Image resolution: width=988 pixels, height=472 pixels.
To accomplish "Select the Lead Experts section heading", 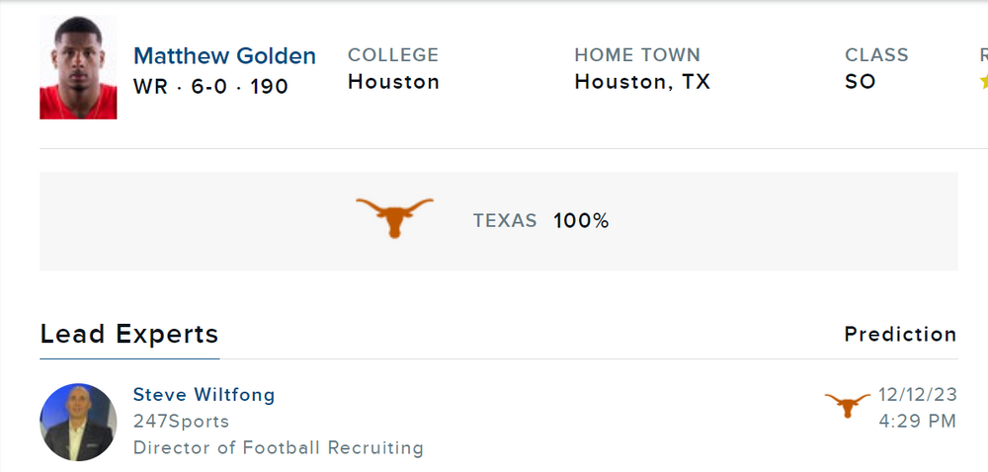I will [x=128, y=334].
